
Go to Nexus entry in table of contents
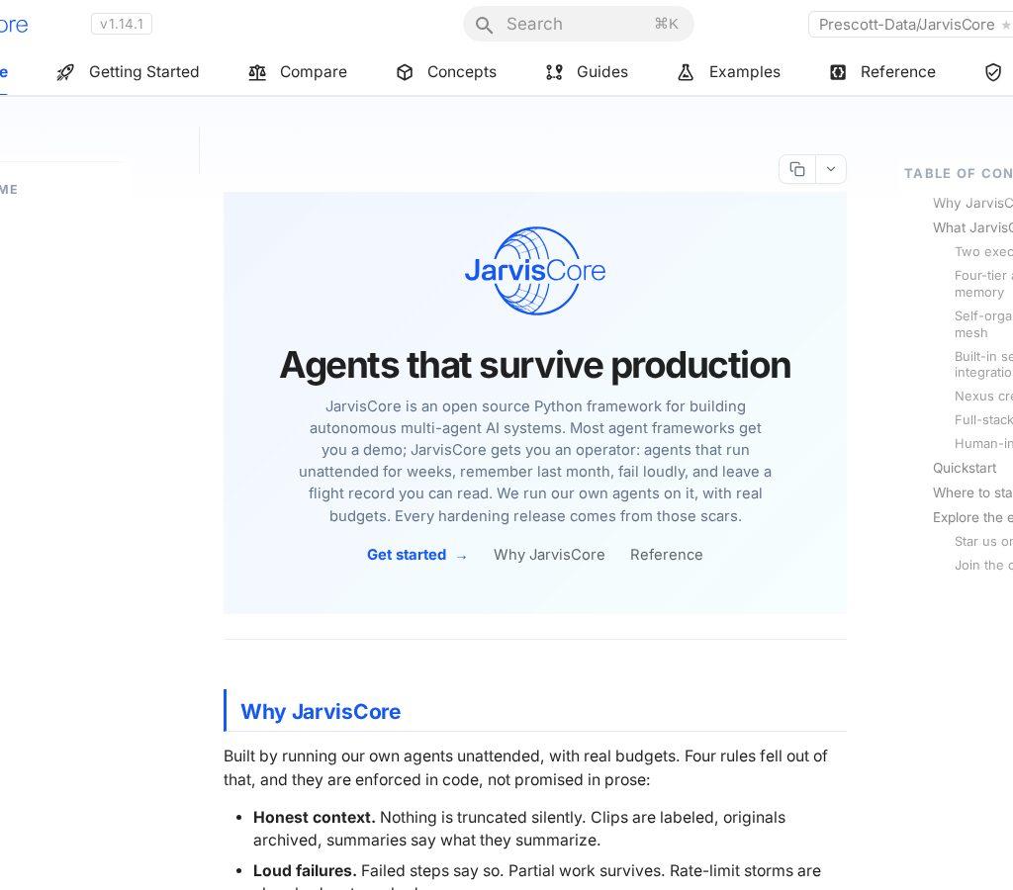pyautogui.click(x=983, y=397)
